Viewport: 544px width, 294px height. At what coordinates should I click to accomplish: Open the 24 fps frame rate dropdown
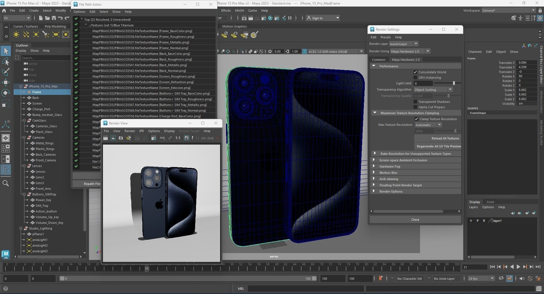(x=481, y=278)
